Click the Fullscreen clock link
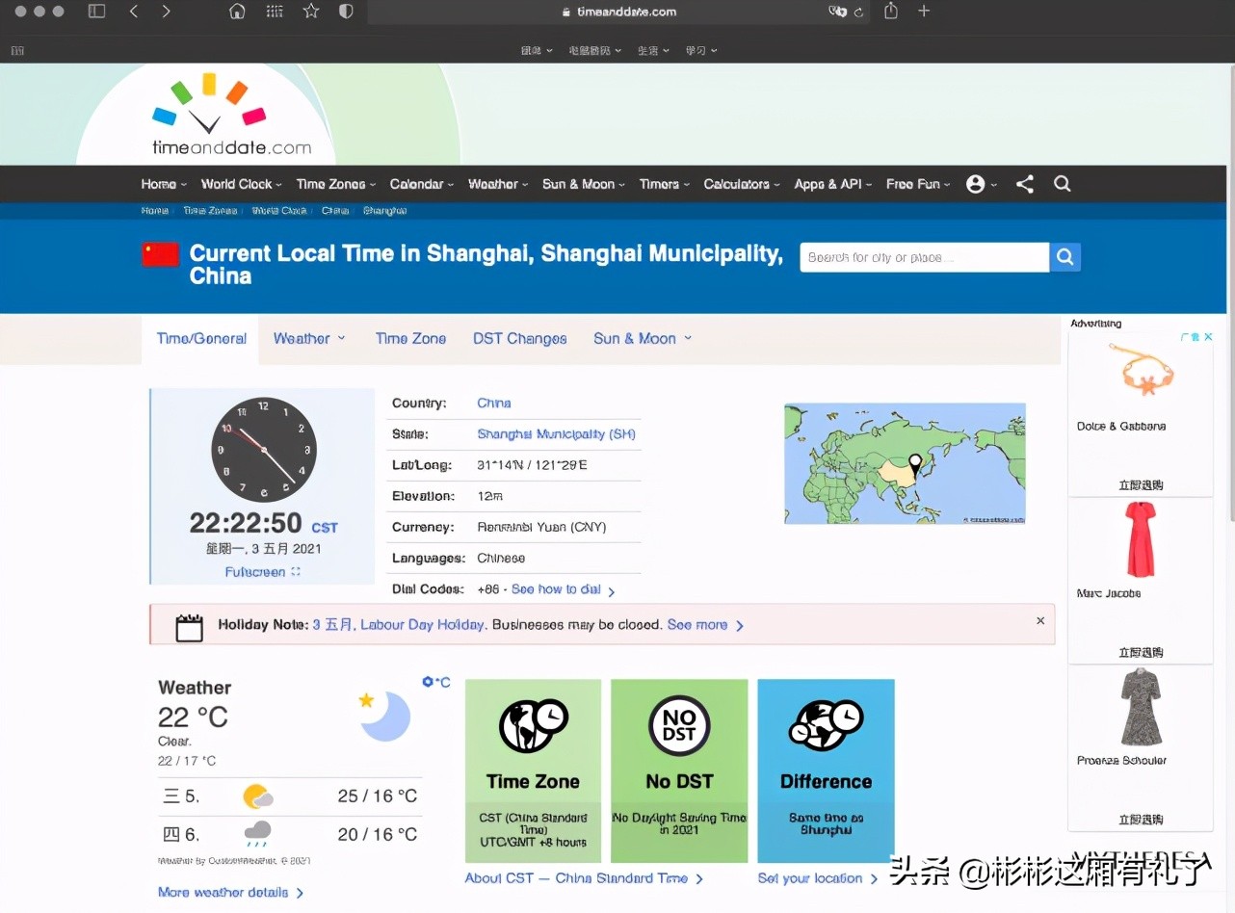Screen dimensions: 1235x913 coord(262,572)
